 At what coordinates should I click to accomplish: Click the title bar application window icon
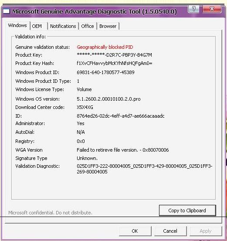click(7, 11)
